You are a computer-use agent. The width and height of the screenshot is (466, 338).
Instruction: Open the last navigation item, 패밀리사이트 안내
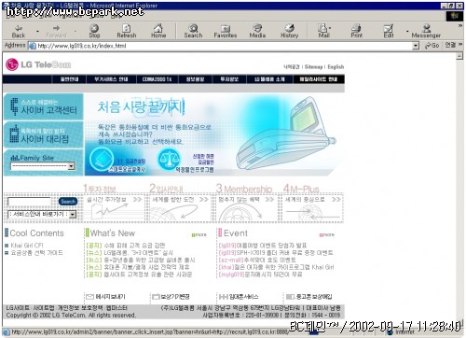click(x=319, y=79)
